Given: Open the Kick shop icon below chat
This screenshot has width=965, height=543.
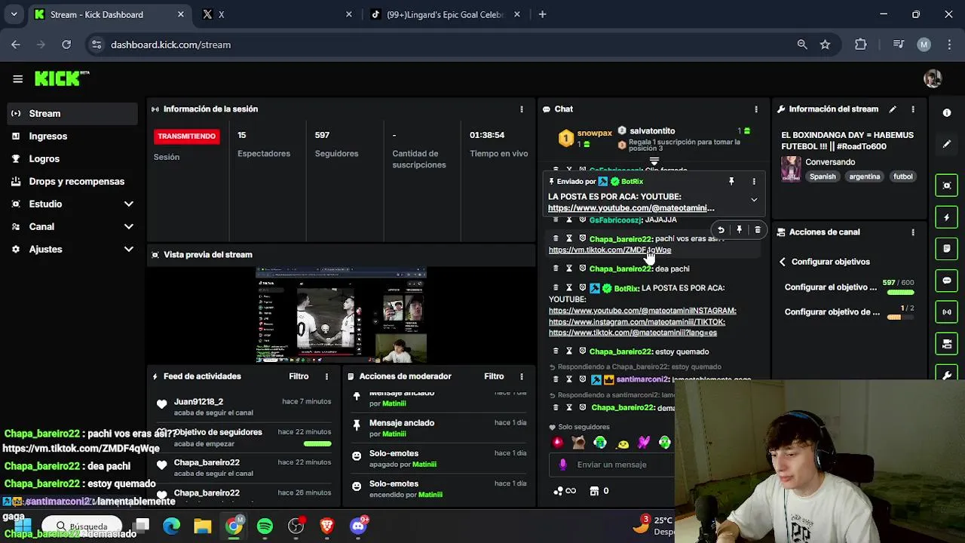Looking at the screenshot, I should 594,491.
